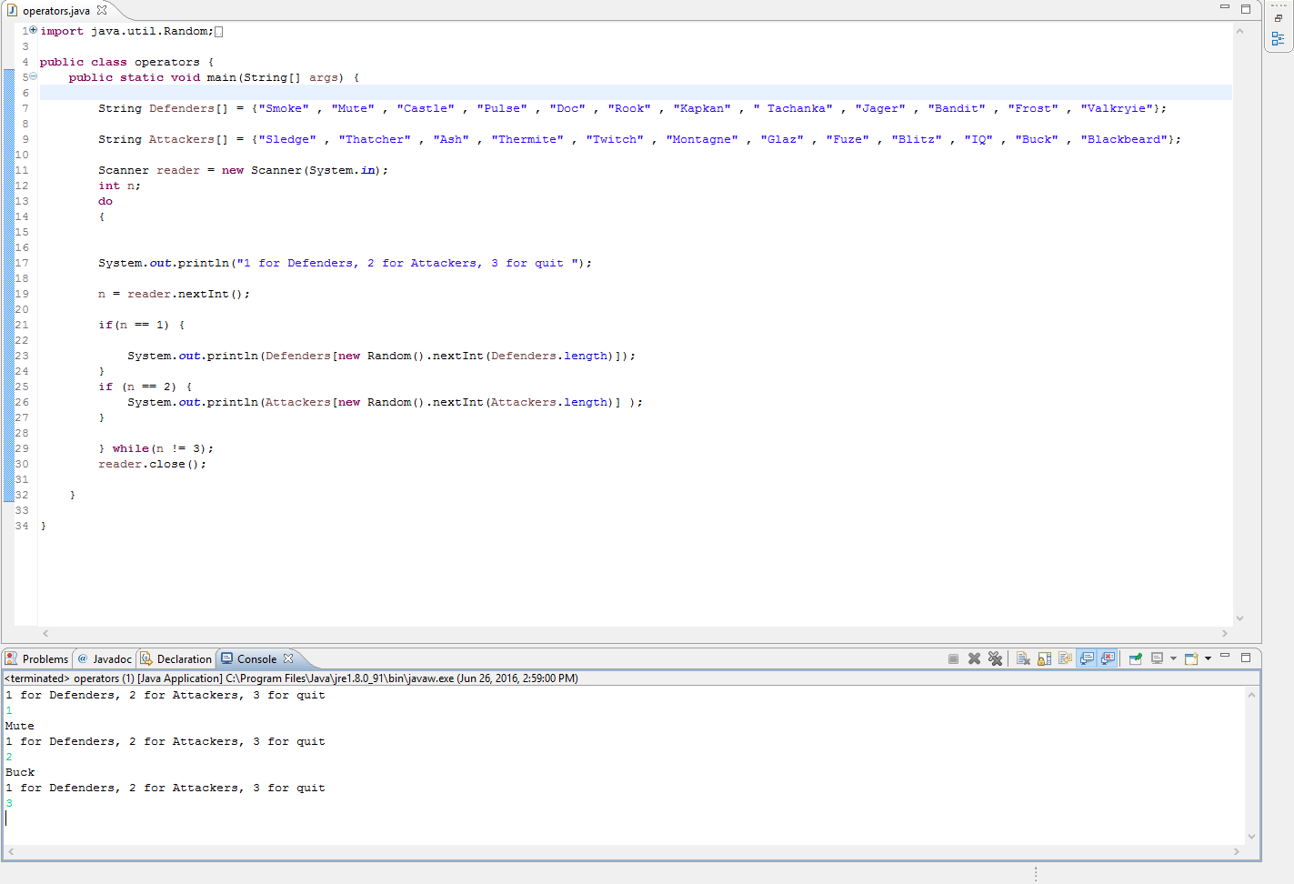Click the "Buck" line in console output
The image size is (1294, 884).
click(x=20, y=772)
